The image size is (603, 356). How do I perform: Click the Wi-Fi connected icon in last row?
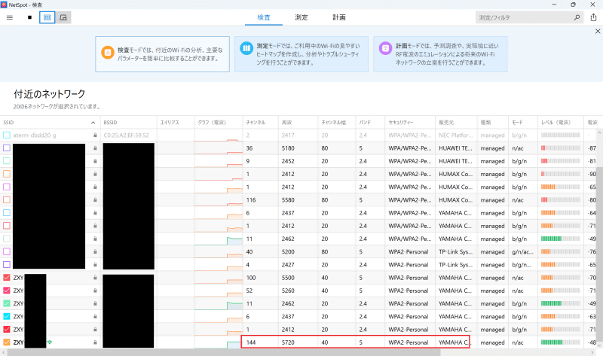(50, 342)
